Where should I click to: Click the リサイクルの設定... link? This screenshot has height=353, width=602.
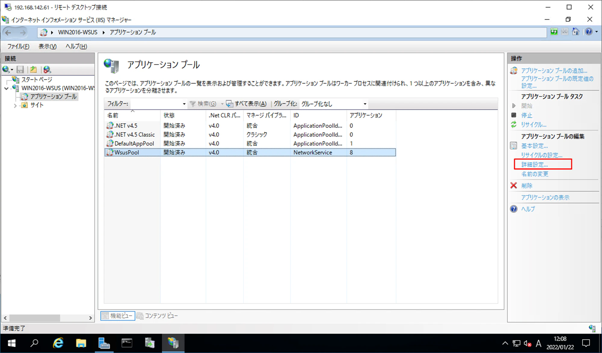click(x=542, y=155)
